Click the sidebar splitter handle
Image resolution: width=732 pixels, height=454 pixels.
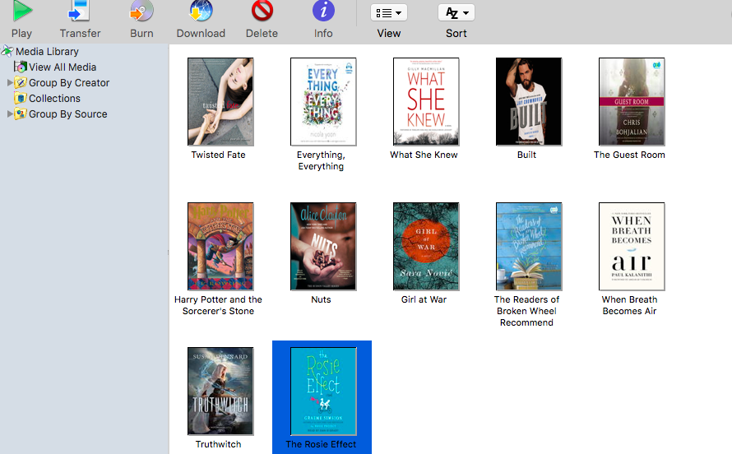pyautogui.click(x=169, y=252)
